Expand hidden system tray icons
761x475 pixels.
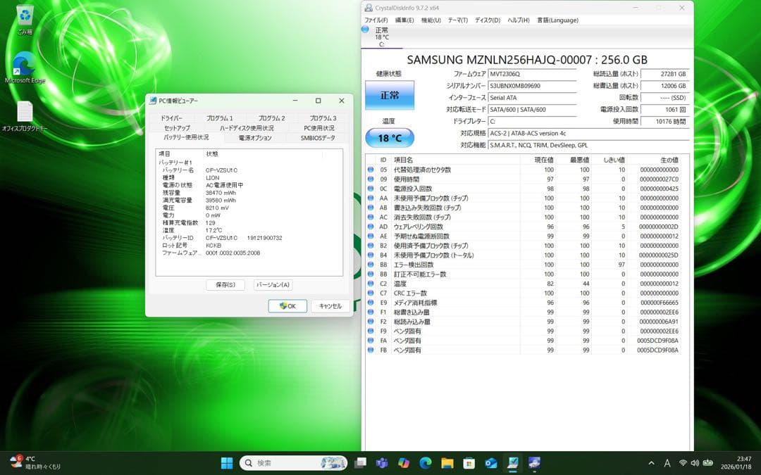pyautogui.click(x=650, y=463)
